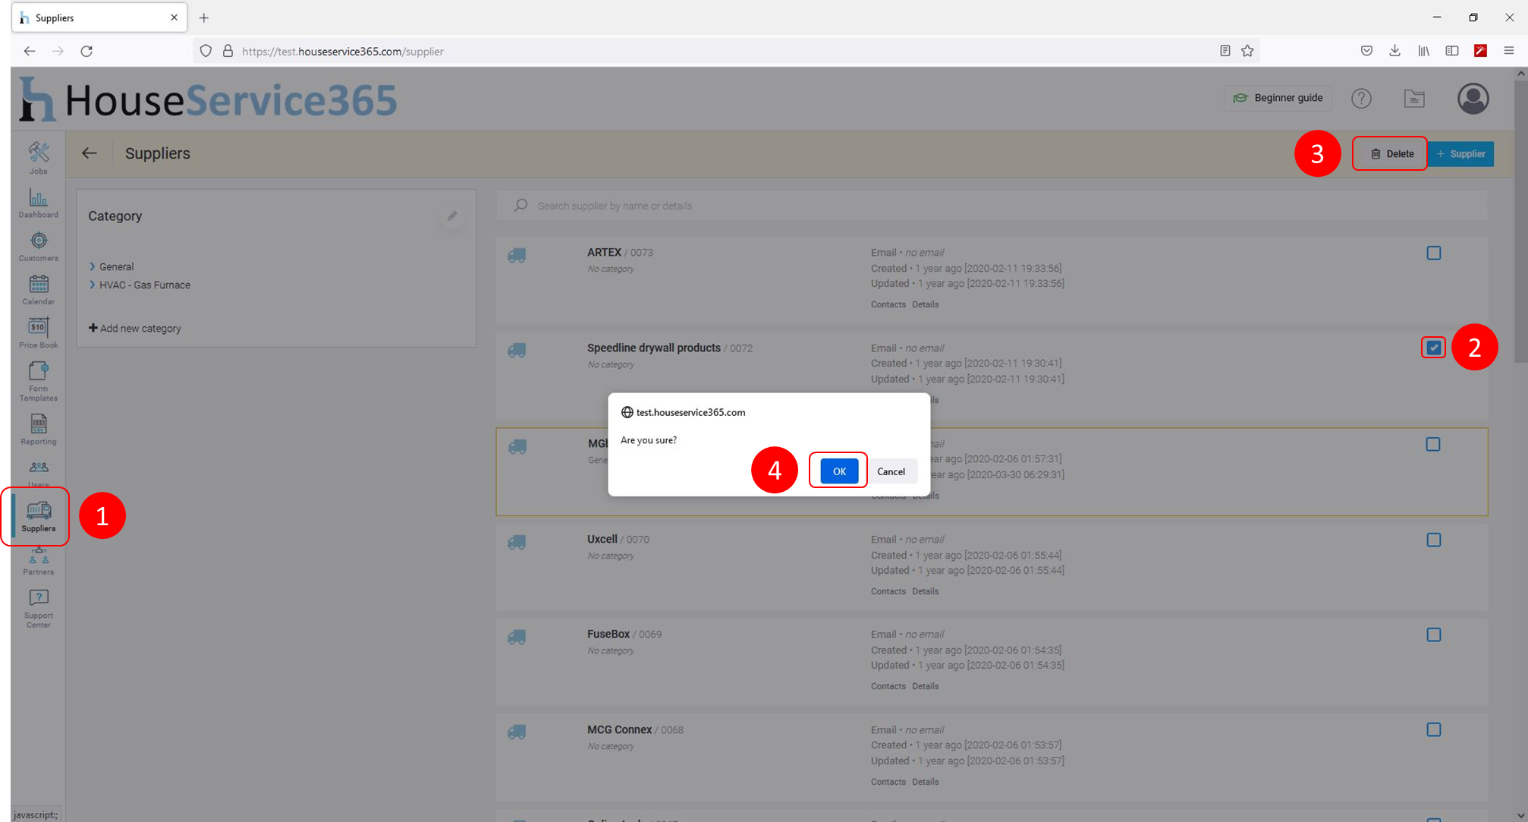Click the supplier search field
This screenshot has width=1528, height=822.
986,206
